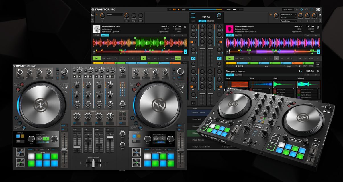Click the fullscreen view icon in the top bar

[x=311, y=10]
